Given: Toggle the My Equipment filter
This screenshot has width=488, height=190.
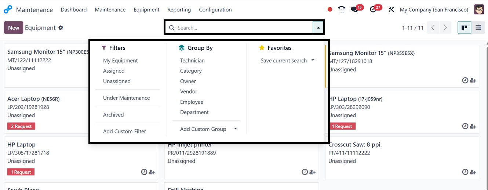Looking at the screenshot, I should tap(120, 61).
